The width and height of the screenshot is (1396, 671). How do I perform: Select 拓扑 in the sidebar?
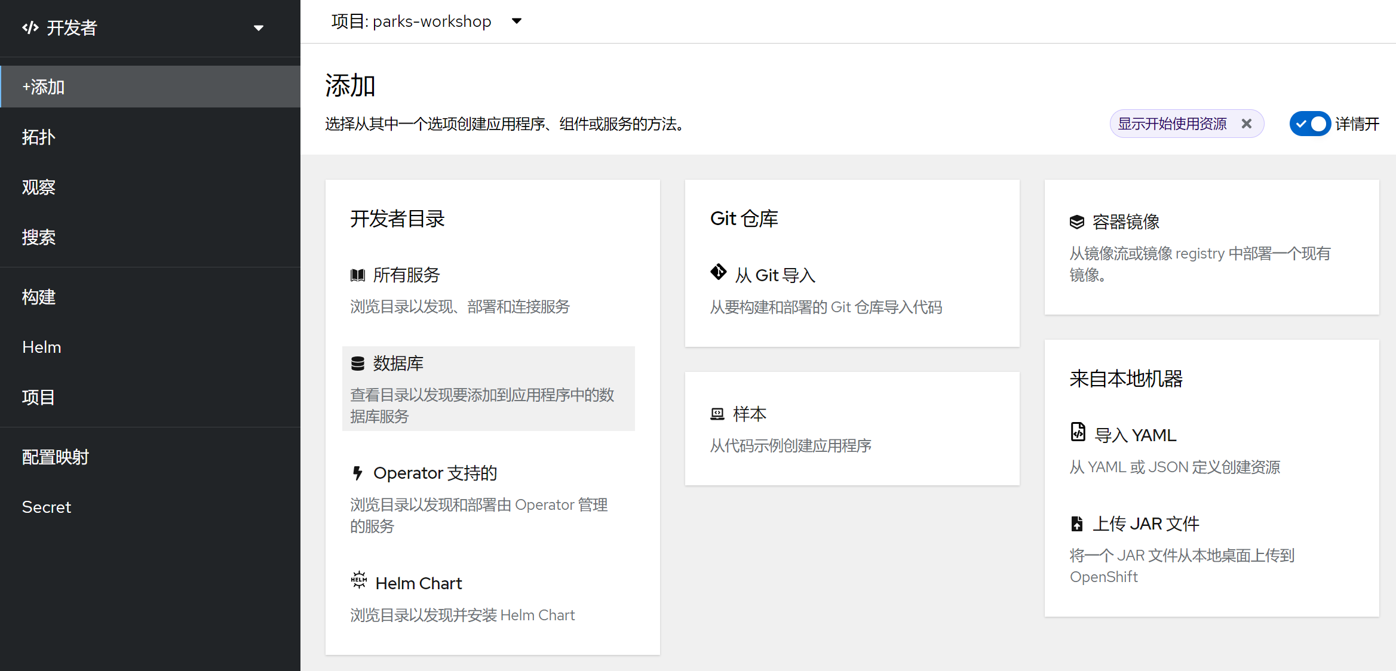(38, 137)
